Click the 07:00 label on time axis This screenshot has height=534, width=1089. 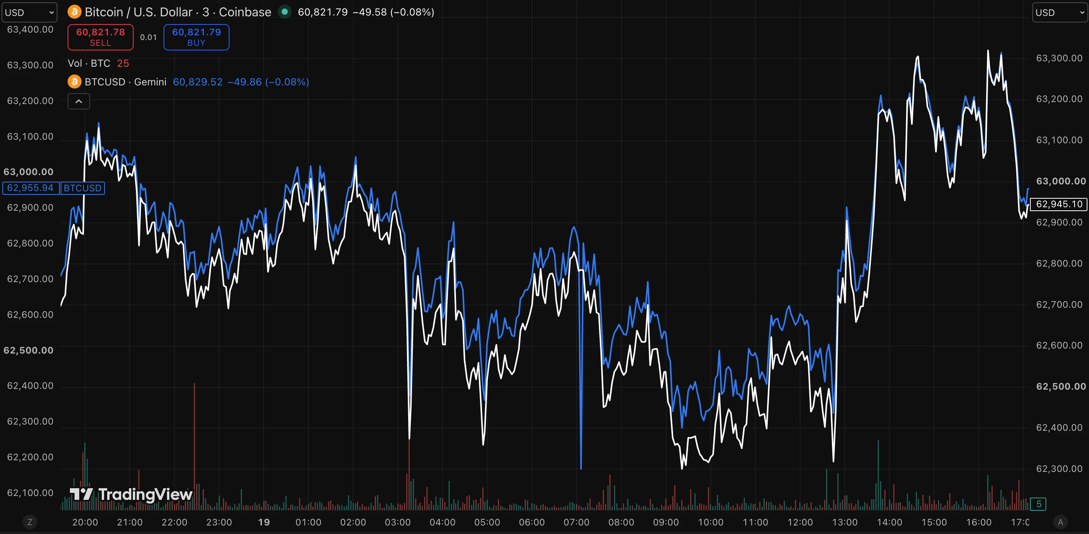[x=576, y=522]
